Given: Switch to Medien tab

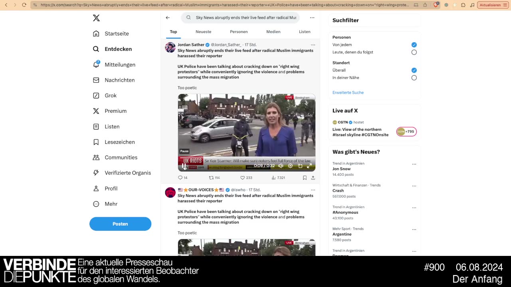Looking at the screenshot, I should pos(273,32).
